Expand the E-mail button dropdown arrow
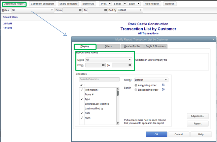217x142 pixels. [x=125, y=4]
